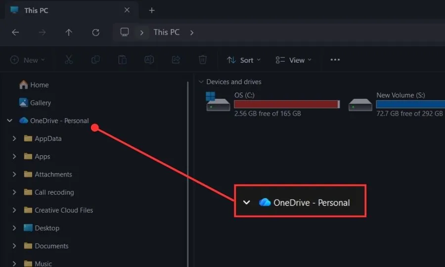Select the Rename icon in toolbar
Screen dimensions: 445x267
pyautogui.click(x=149, y=60)
